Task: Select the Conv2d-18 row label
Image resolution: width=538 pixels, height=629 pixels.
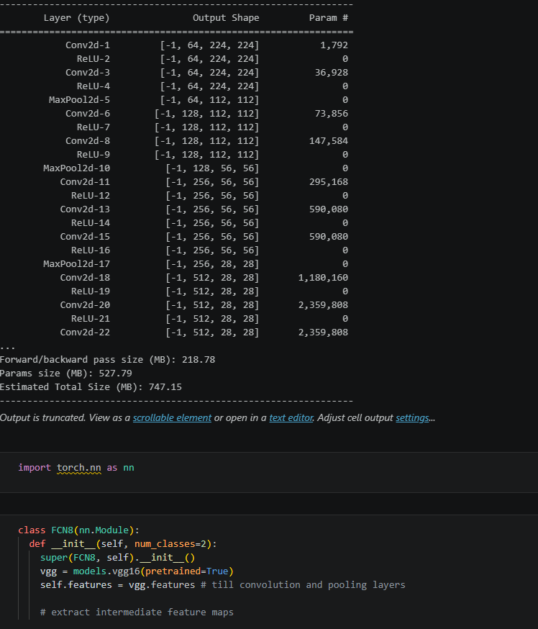Action: coord(85,277)
